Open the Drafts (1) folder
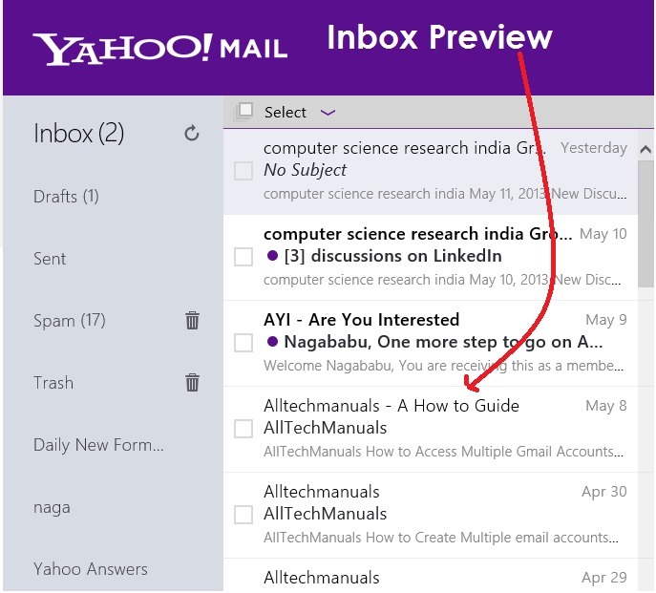 pos(66,197)
